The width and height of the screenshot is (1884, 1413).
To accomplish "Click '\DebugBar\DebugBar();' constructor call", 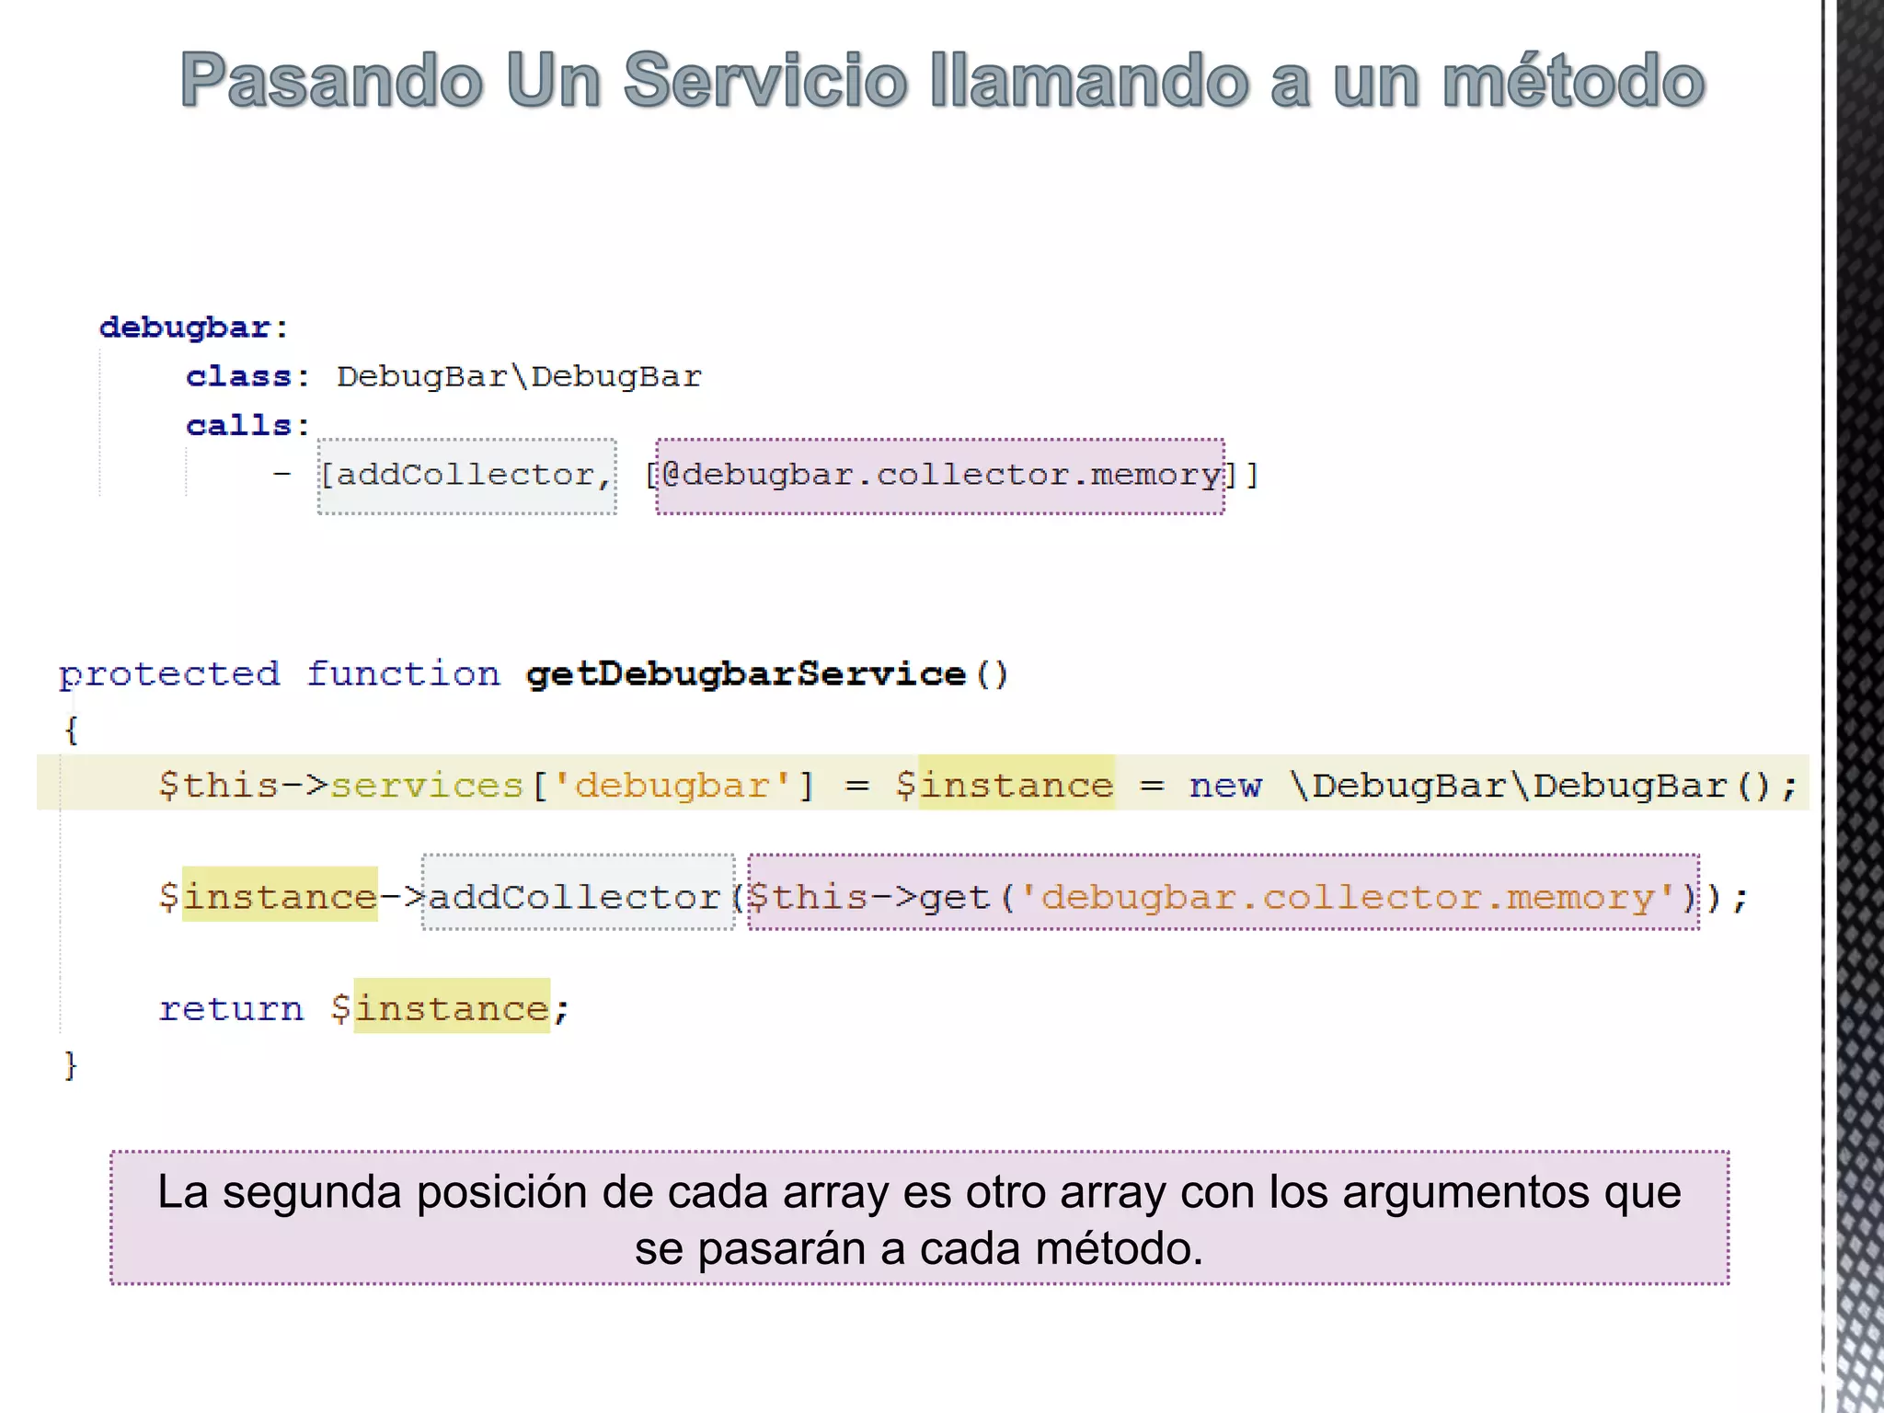I will [x=1544, y=786].
